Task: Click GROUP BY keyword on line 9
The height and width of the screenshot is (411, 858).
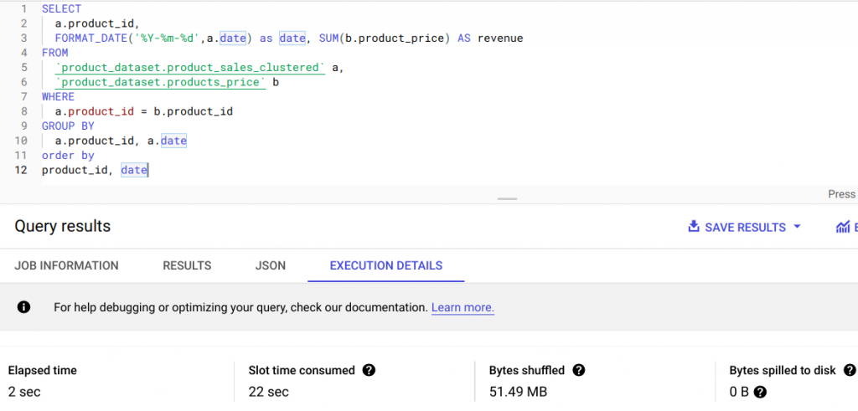Action: coord(68,126)
